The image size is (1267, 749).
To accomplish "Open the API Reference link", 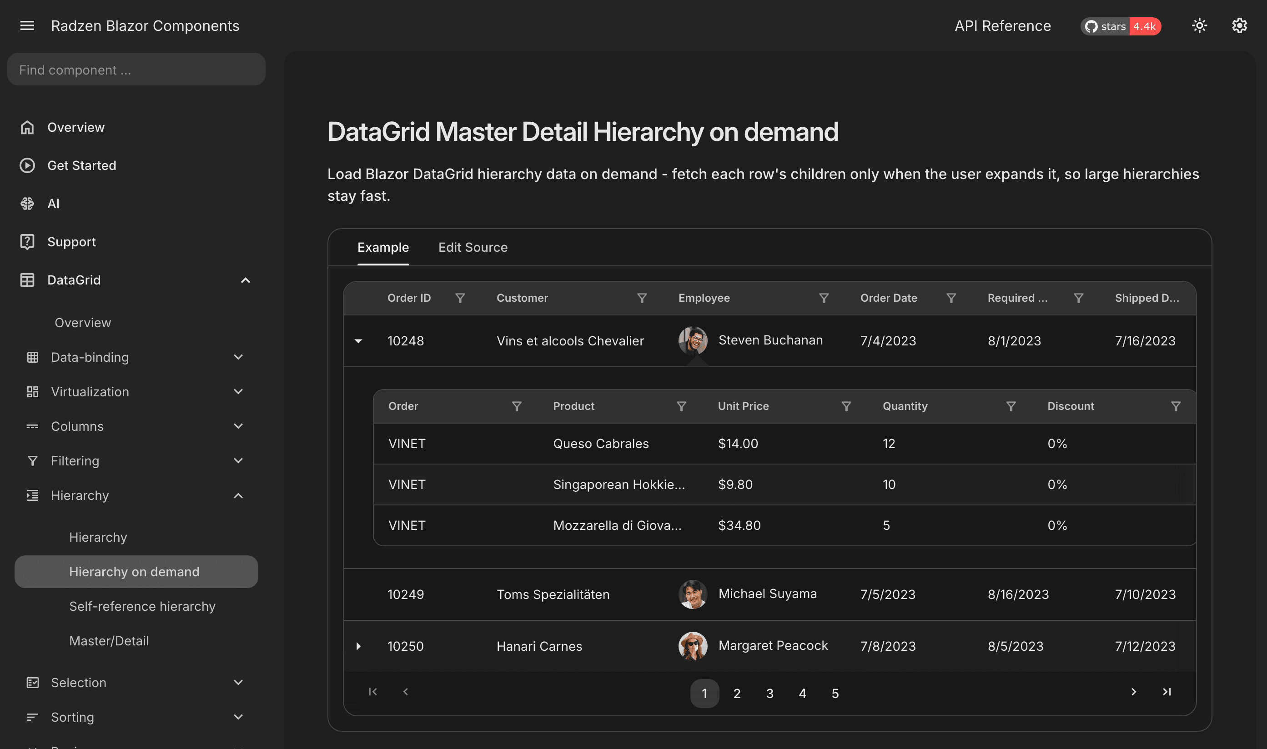I will coord(1002,26).
